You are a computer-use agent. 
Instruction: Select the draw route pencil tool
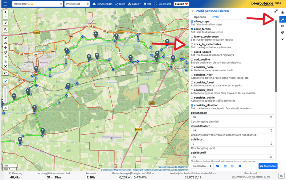click(x=6, y=38)
